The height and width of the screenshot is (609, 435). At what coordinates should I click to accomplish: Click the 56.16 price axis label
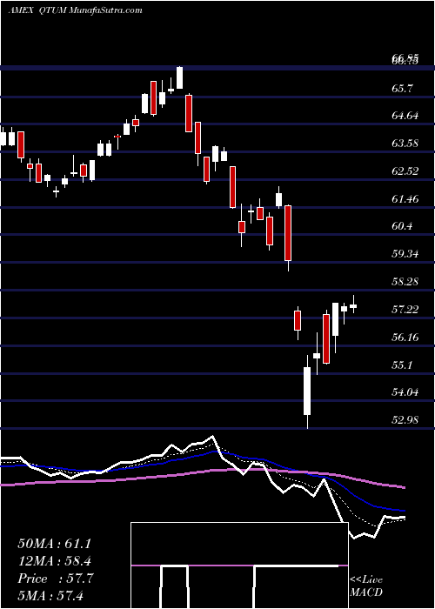click(x=406, y=338)
